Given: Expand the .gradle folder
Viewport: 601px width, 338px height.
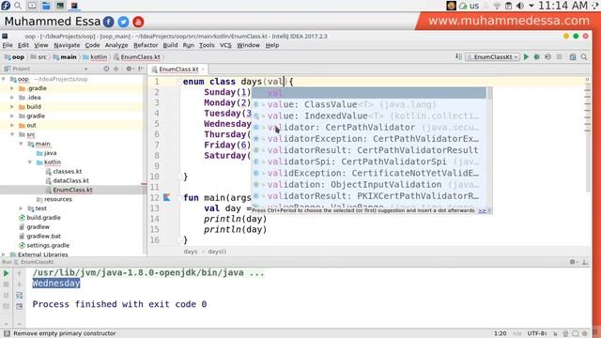Looking at the screenshot, I should [12, 88].
